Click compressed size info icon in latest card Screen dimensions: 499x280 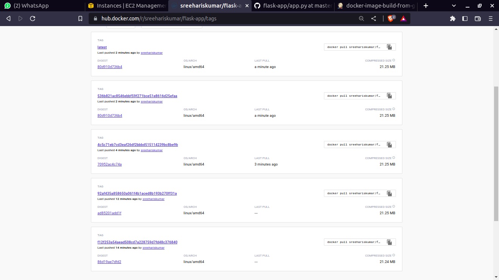pyautogui.click(x=394, y=60)
